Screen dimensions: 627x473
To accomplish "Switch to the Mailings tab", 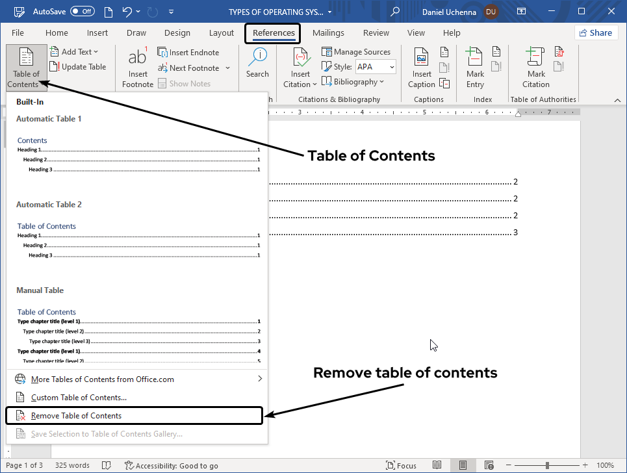I will [x=328, y=32].
